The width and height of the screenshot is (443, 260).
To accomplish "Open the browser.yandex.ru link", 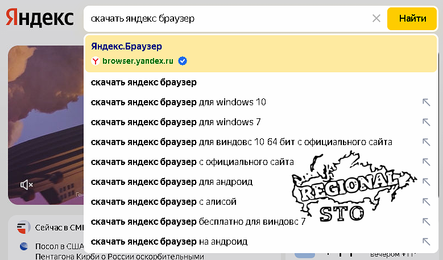I will click(138, 61).
